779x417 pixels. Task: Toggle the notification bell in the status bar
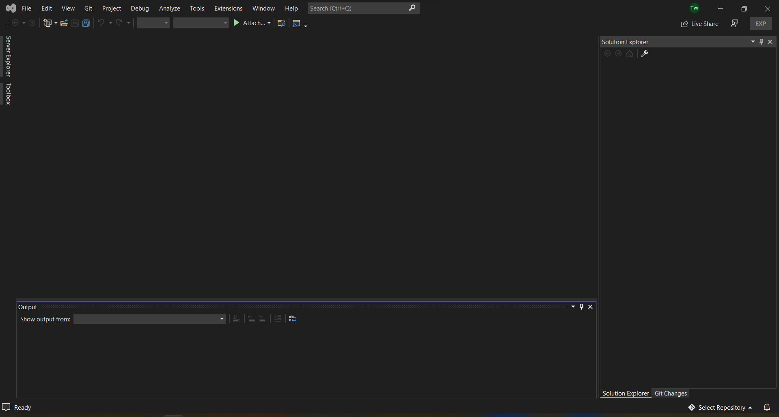(x=767, y=407)
